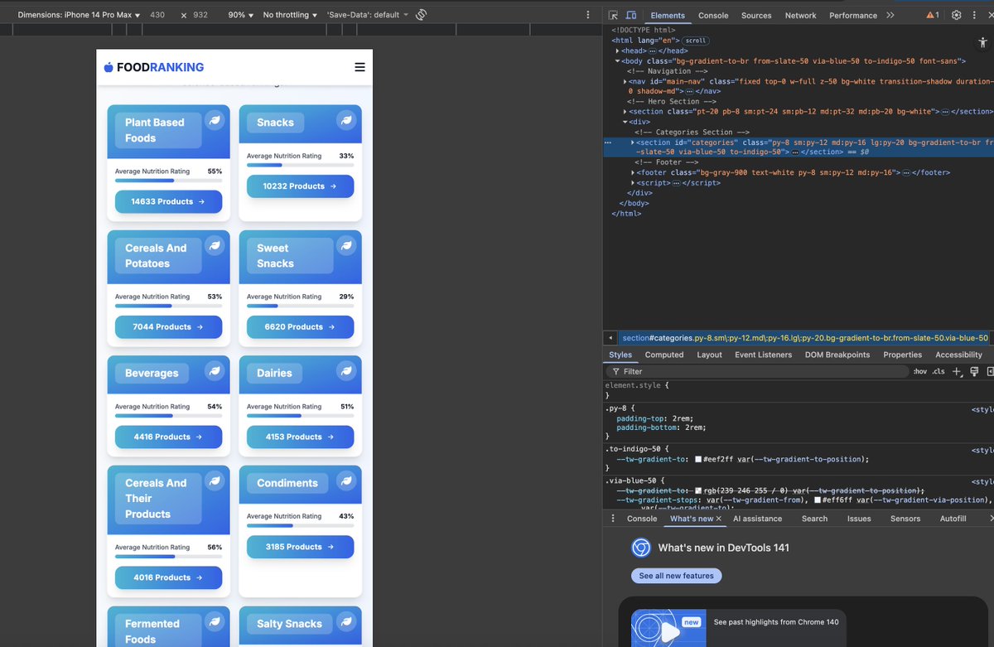The width and height of the screenshot is (994, 647).
Task: Click the leaf icon on Cereals And Their Products card
Action: pyautogui.click(x=215, y=481)
